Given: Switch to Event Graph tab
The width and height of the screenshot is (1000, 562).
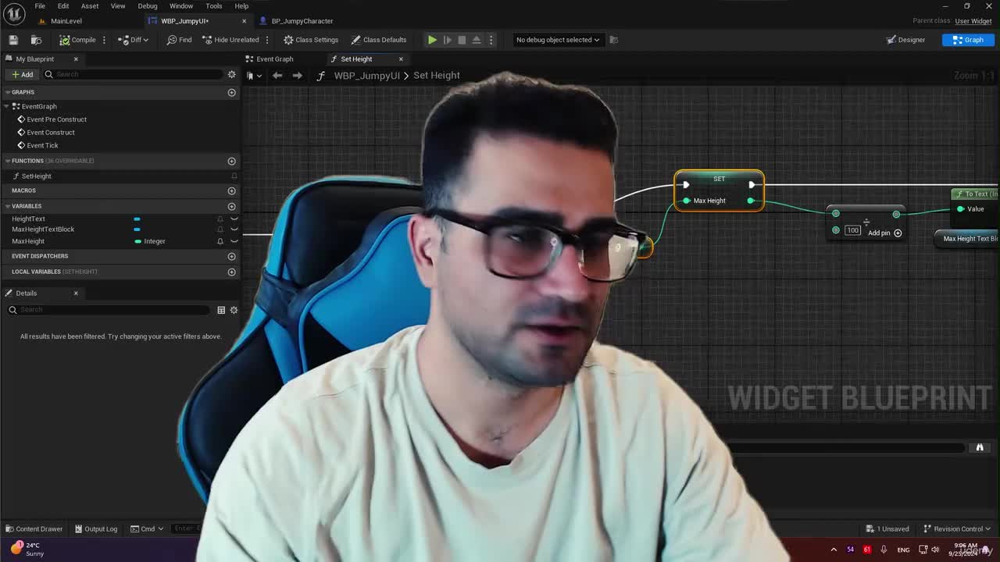Looking at the screenshot, I should tap(275, 59).
